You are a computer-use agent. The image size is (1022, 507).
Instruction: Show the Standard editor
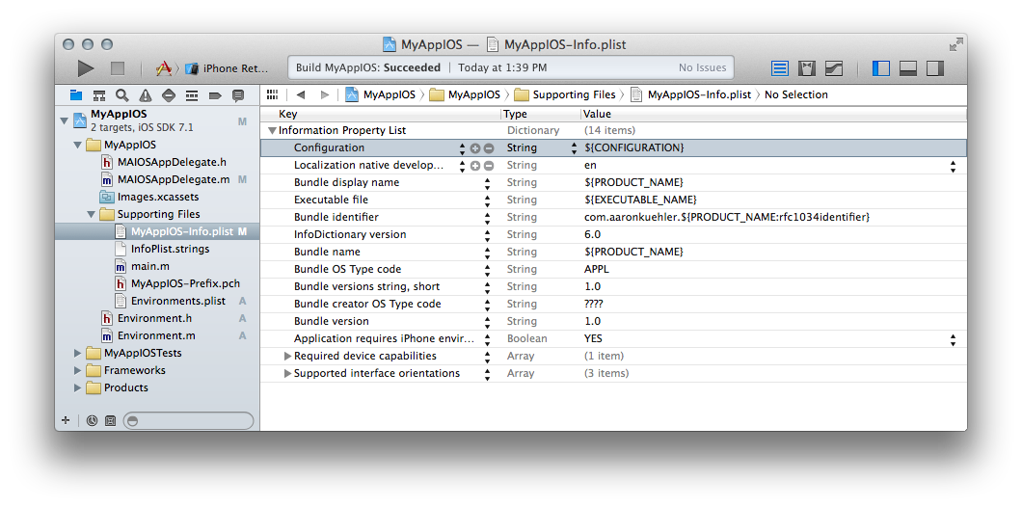[780, 67]
